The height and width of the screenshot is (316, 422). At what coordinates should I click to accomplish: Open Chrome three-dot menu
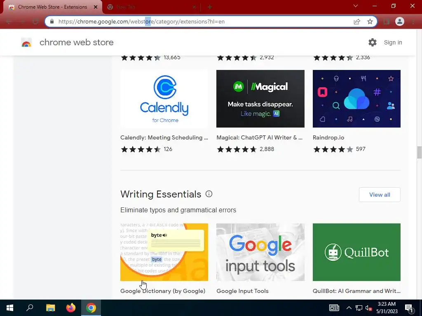pyautogui.click(x=413, y=21)
